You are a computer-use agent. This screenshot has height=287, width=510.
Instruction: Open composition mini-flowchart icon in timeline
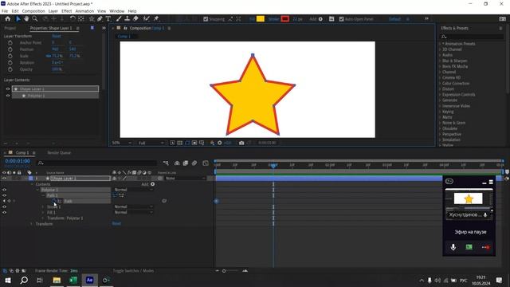(166, 163)
